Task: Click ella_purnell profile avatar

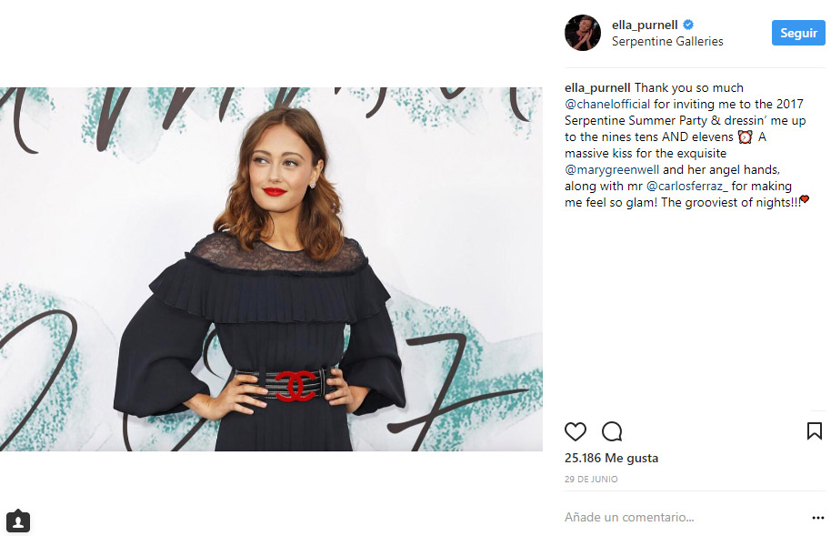Action: coord(583,33)
